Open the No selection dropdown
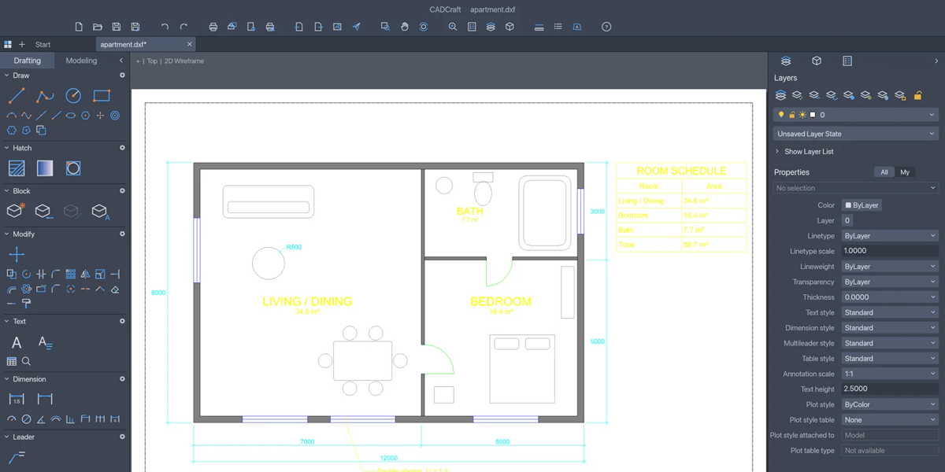 (856, 188)
